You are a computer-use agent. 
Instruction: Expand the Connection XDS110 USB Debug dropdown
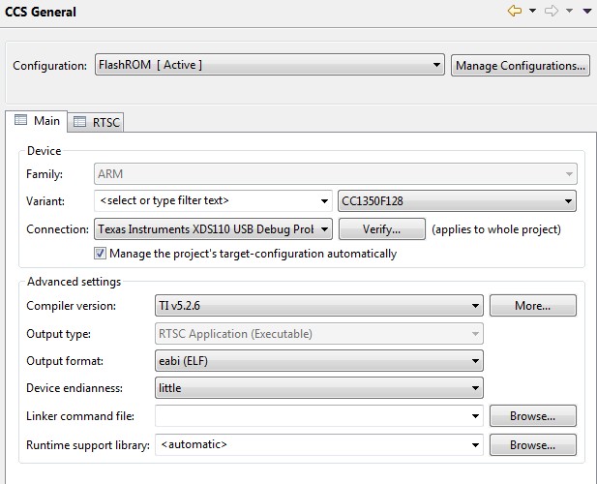[213, 228]
